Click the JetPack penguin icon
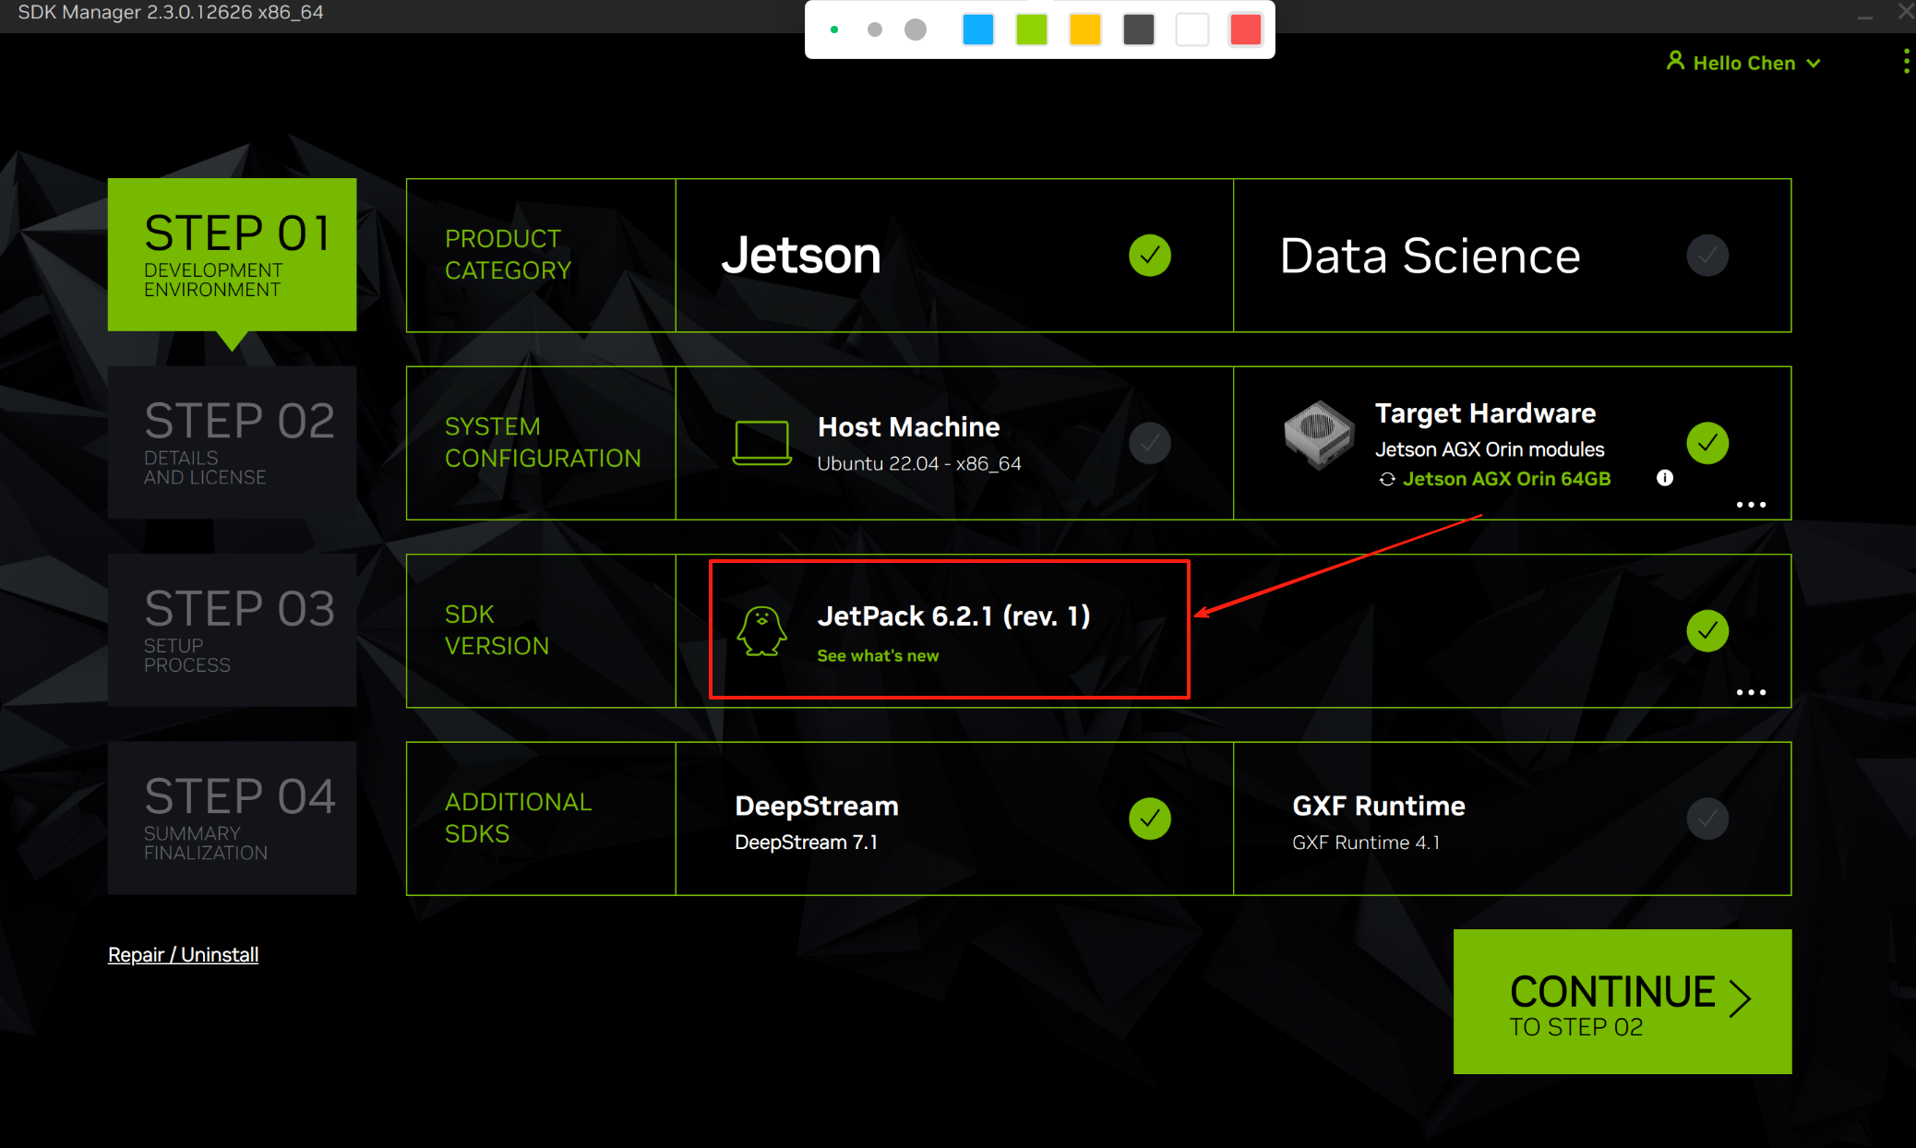The height and width of the screenshot is (1148, 1916). point(761,631)
